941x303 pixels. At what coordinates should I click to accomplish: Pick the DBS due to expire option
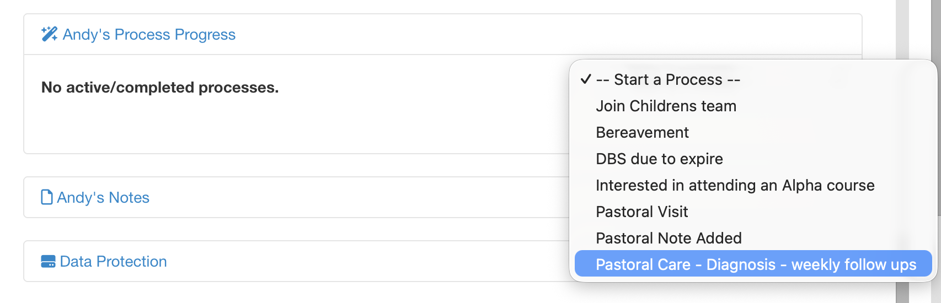(x=659, y=159)
